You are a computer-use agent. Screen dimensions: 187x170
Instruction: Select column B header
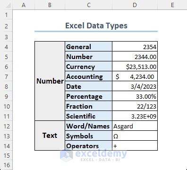point(50,5)
